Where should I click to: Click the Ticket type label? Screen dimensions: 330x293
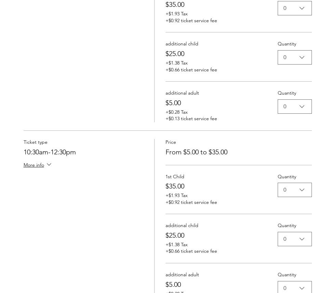click(36, 142)
